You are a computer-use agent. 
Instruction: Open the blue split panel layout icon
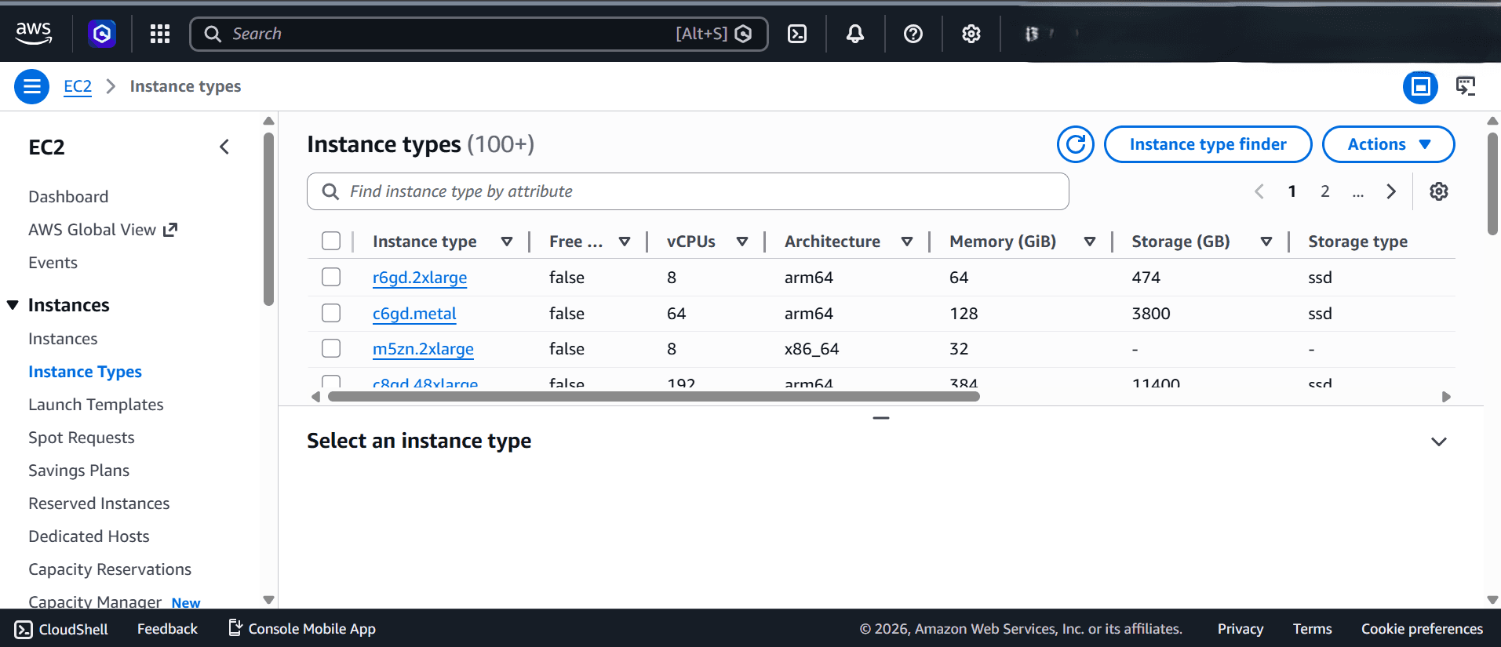coord(1421,86)
